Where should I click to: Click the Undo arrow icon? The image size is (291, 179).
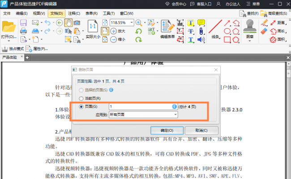click(x=47, y=23)
